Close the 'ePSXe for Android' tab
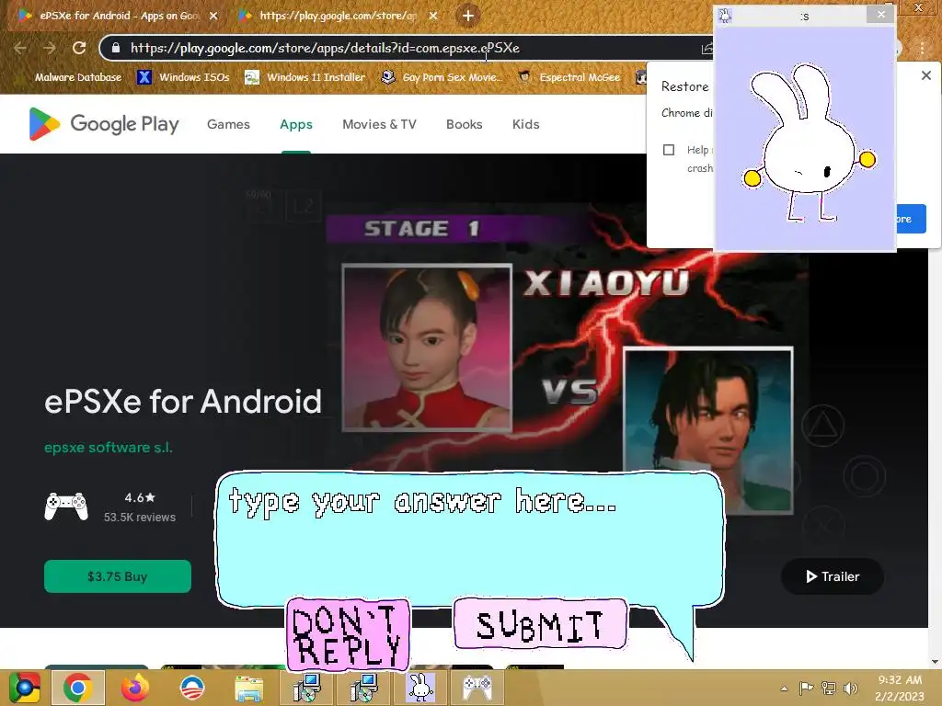The image size is (942, 706). click(x=213, y=17)
